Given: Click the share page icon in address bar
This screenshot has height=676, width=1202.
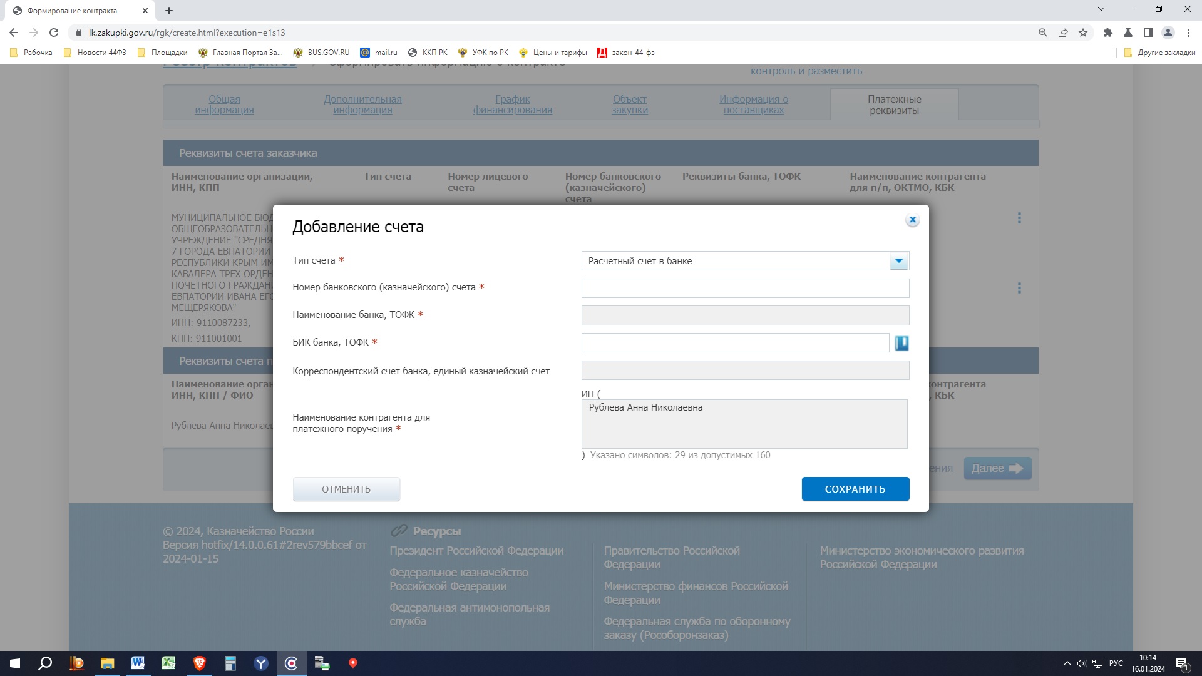Looking at the screenshot, I should pyautogui.click(x=1063, y=33).
